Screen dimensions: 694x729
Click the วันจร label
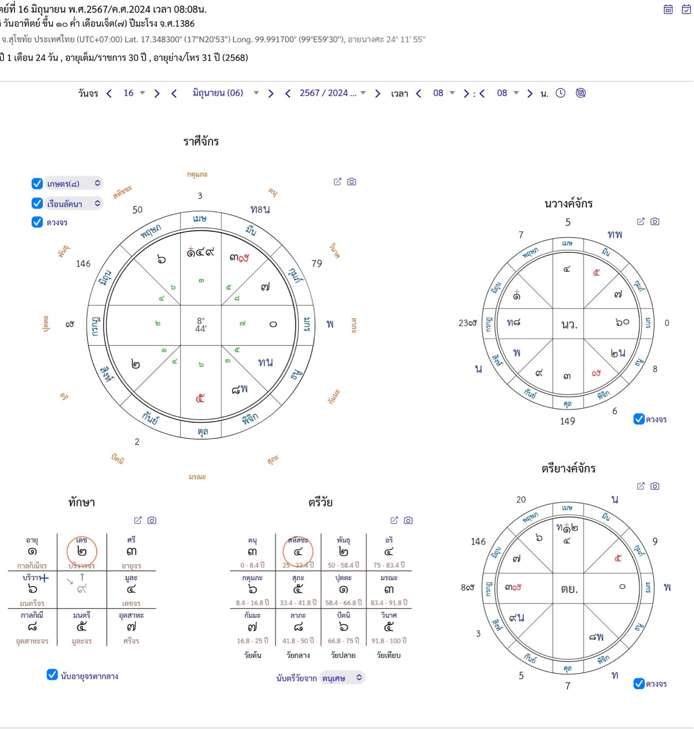coord(88,93)
